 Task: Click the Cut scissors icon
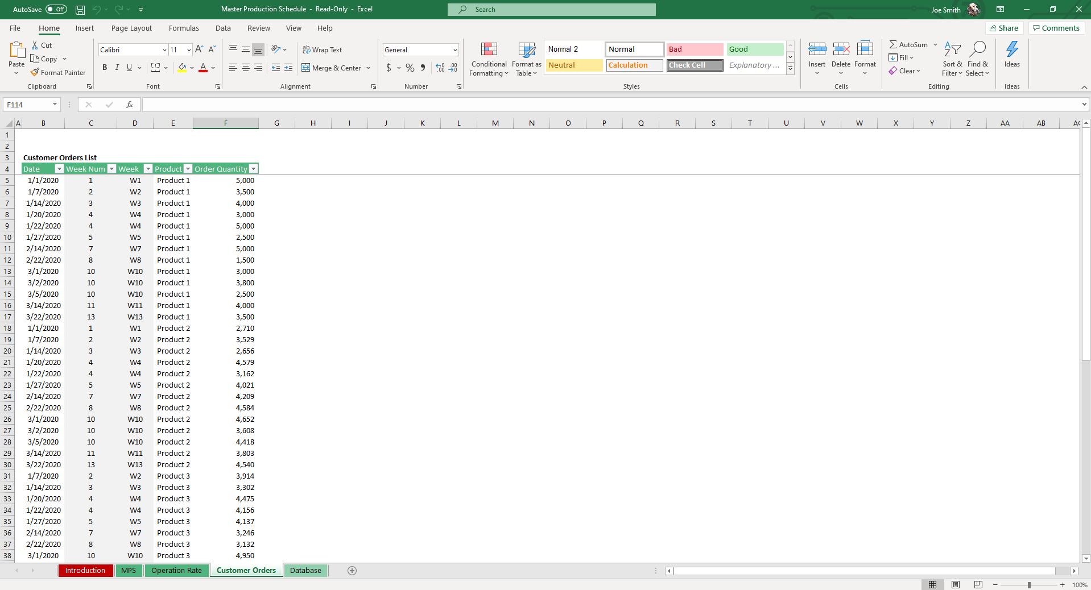click(x=35, y=45)
